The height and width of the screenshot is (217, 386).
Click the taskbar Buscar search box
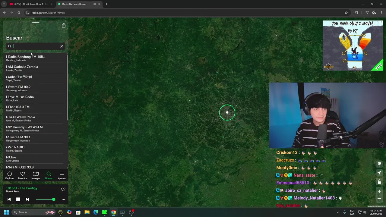pyautogui.click(x=34, y=212)
